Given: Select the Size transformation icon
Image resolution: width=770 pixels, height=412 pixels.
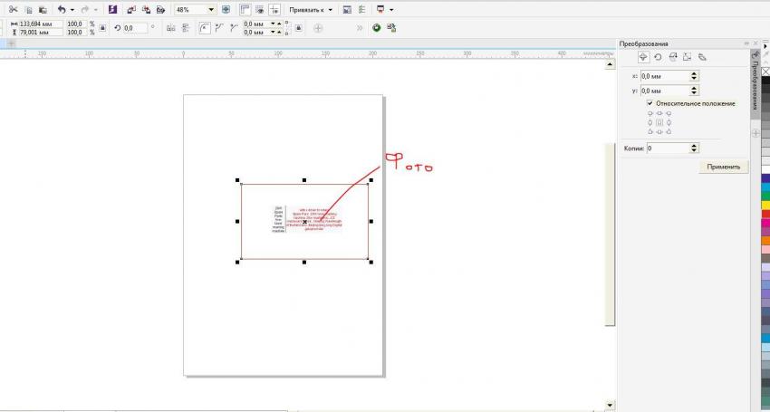Looking at the screenshot, I should pyautogui.click(x=687, y=57).
